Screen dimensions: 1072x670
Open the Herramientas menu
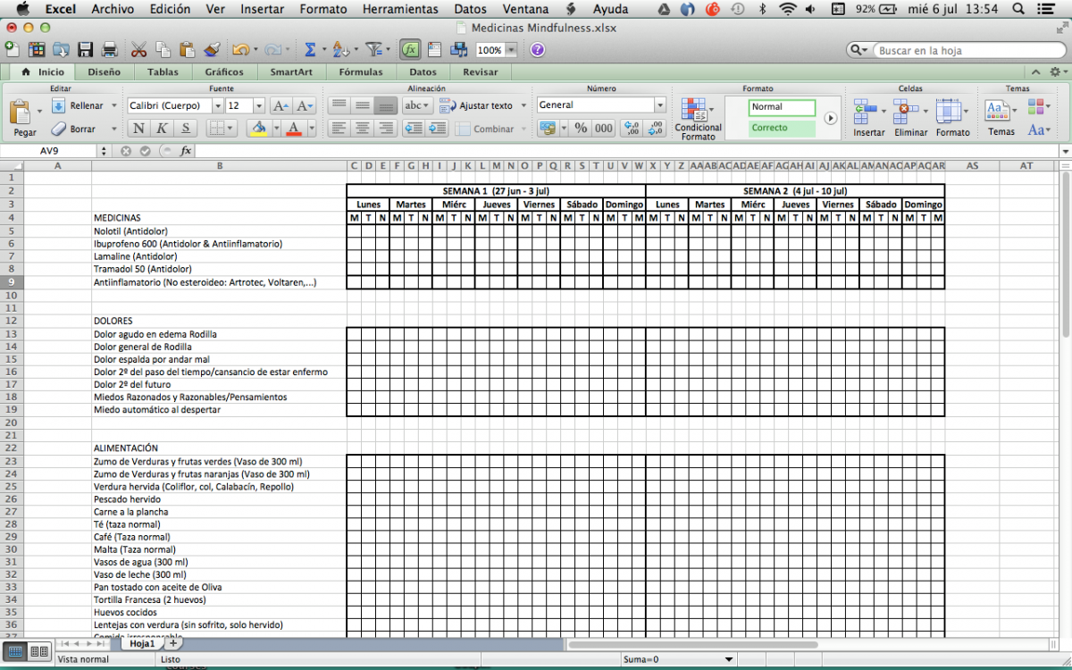point(400,9)
